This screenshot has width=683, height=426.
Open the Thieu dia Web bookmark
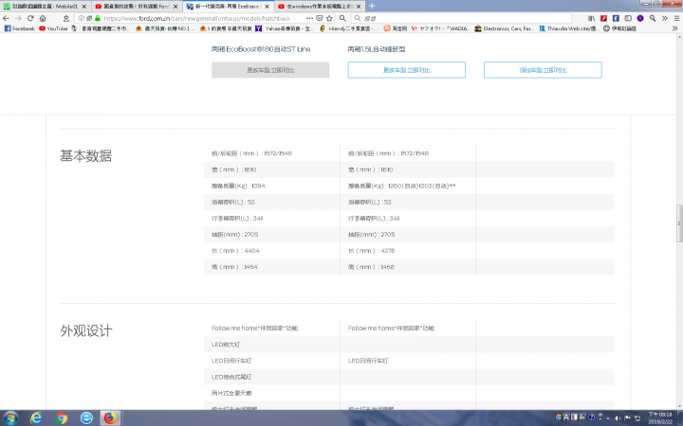[x=568, y=28]
